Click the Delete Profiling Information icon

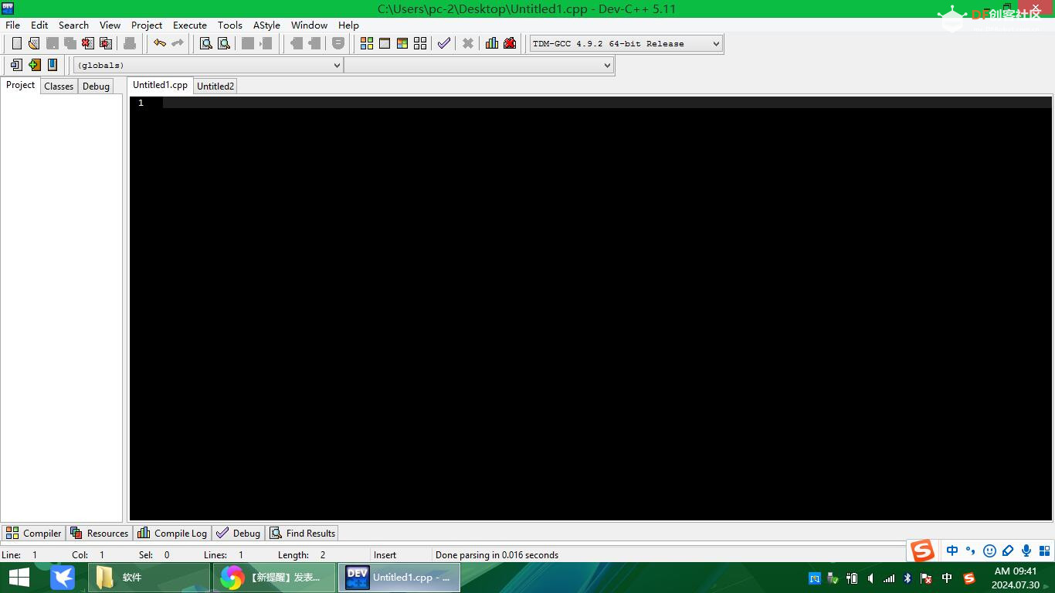pyautogui.click(x=510, y=43)
